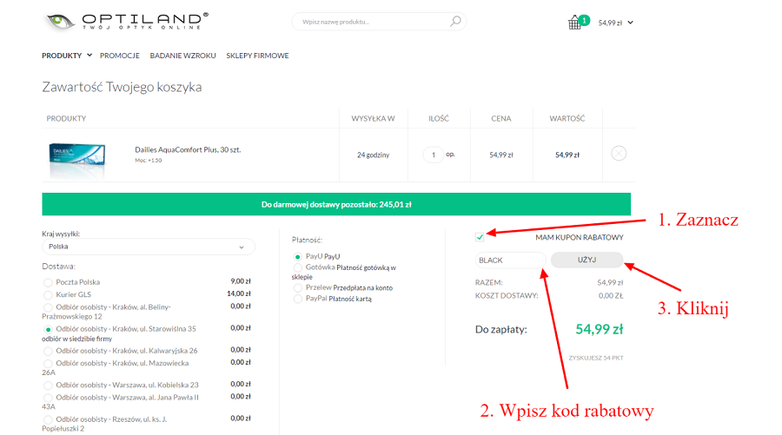This screenshot has width=782, height=435.
Task: Select pickup at ul. Mazowiecka 26A
Action: click(x=48, y=364)
